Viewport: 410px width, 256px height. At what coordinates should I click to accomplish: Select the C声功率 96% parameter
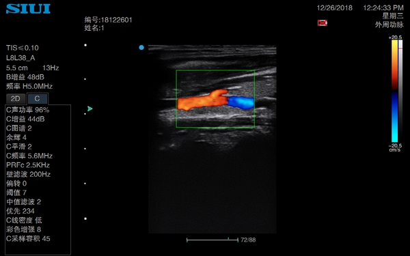[28, 110]
